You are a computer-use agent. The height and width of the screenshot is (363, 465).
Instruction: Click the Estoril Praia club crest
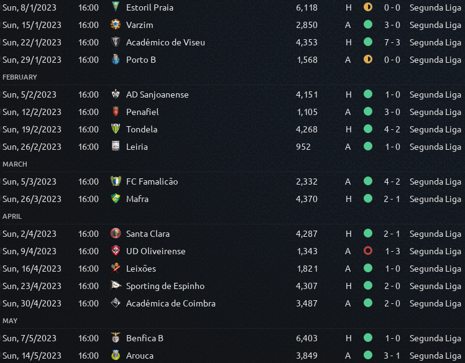click(116, 7)
